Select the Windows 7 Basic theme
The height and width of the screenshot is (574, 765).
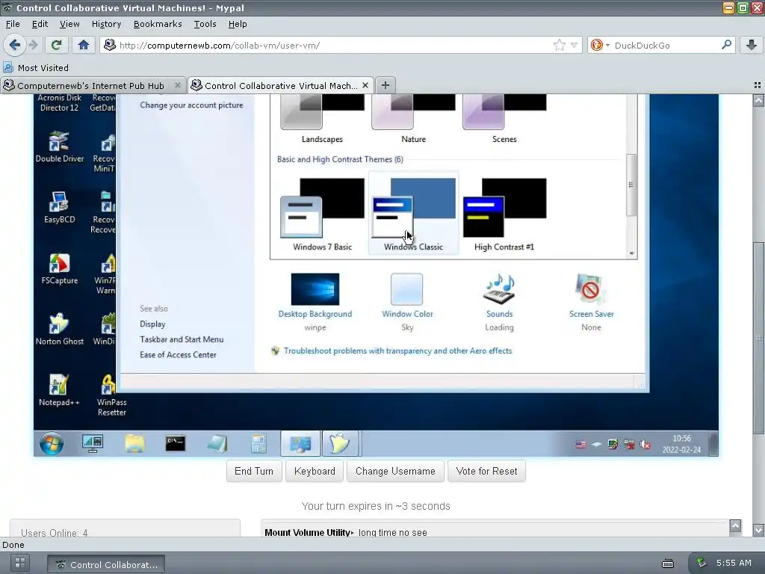(322, 215)
